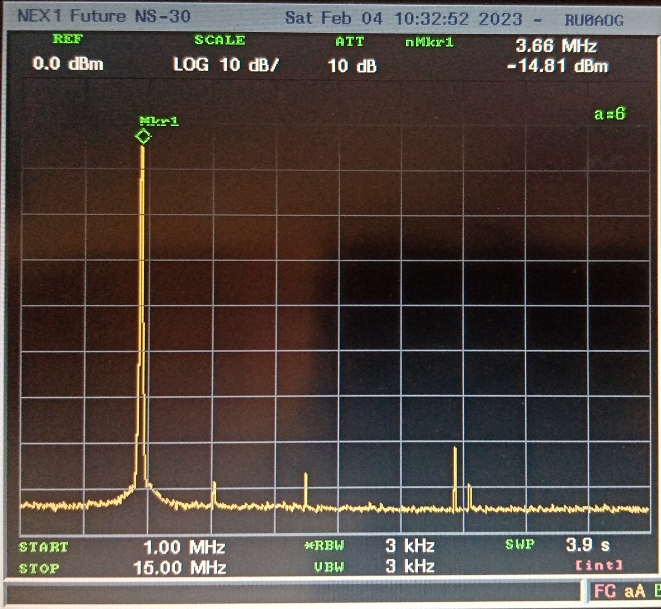The image size is (661, 609).
Task: Click the ATT label
Action: pyautogui.click(x=350, y=42)
